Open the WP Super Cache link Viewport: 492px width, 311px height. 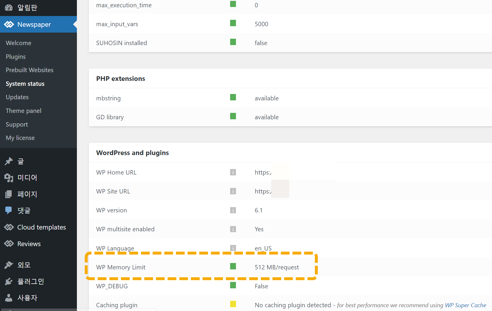[x=465, y=305]
